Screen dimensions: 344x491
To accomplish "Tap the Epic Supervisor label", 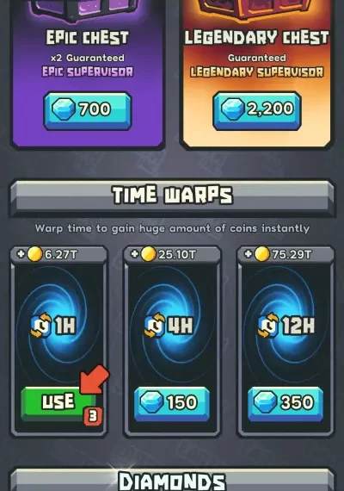I will 88,72.
